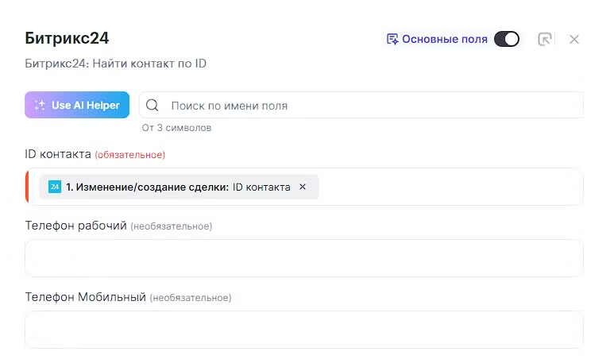Click the pop-out arrow icon in header

coord(545,39)
